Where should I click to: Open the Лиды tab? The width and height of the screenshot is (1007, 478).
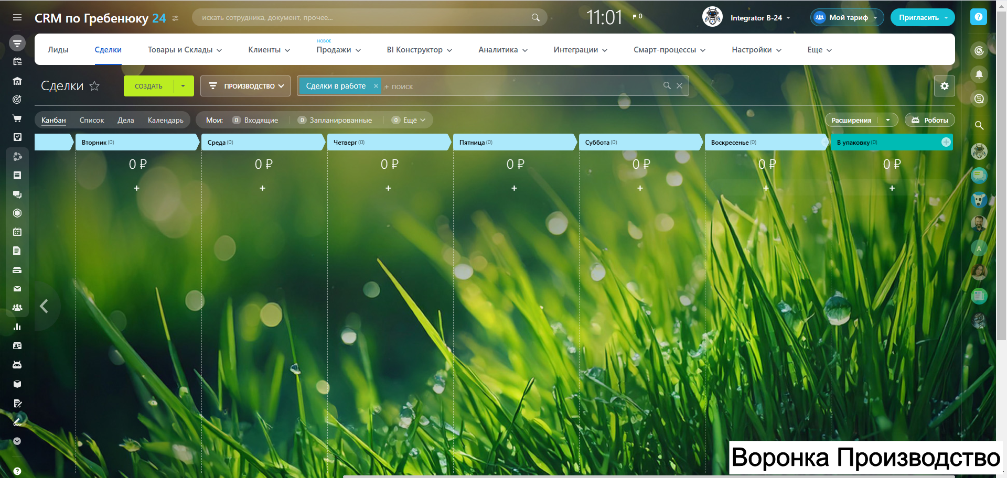pyautogui.click(x=58, y=50)
